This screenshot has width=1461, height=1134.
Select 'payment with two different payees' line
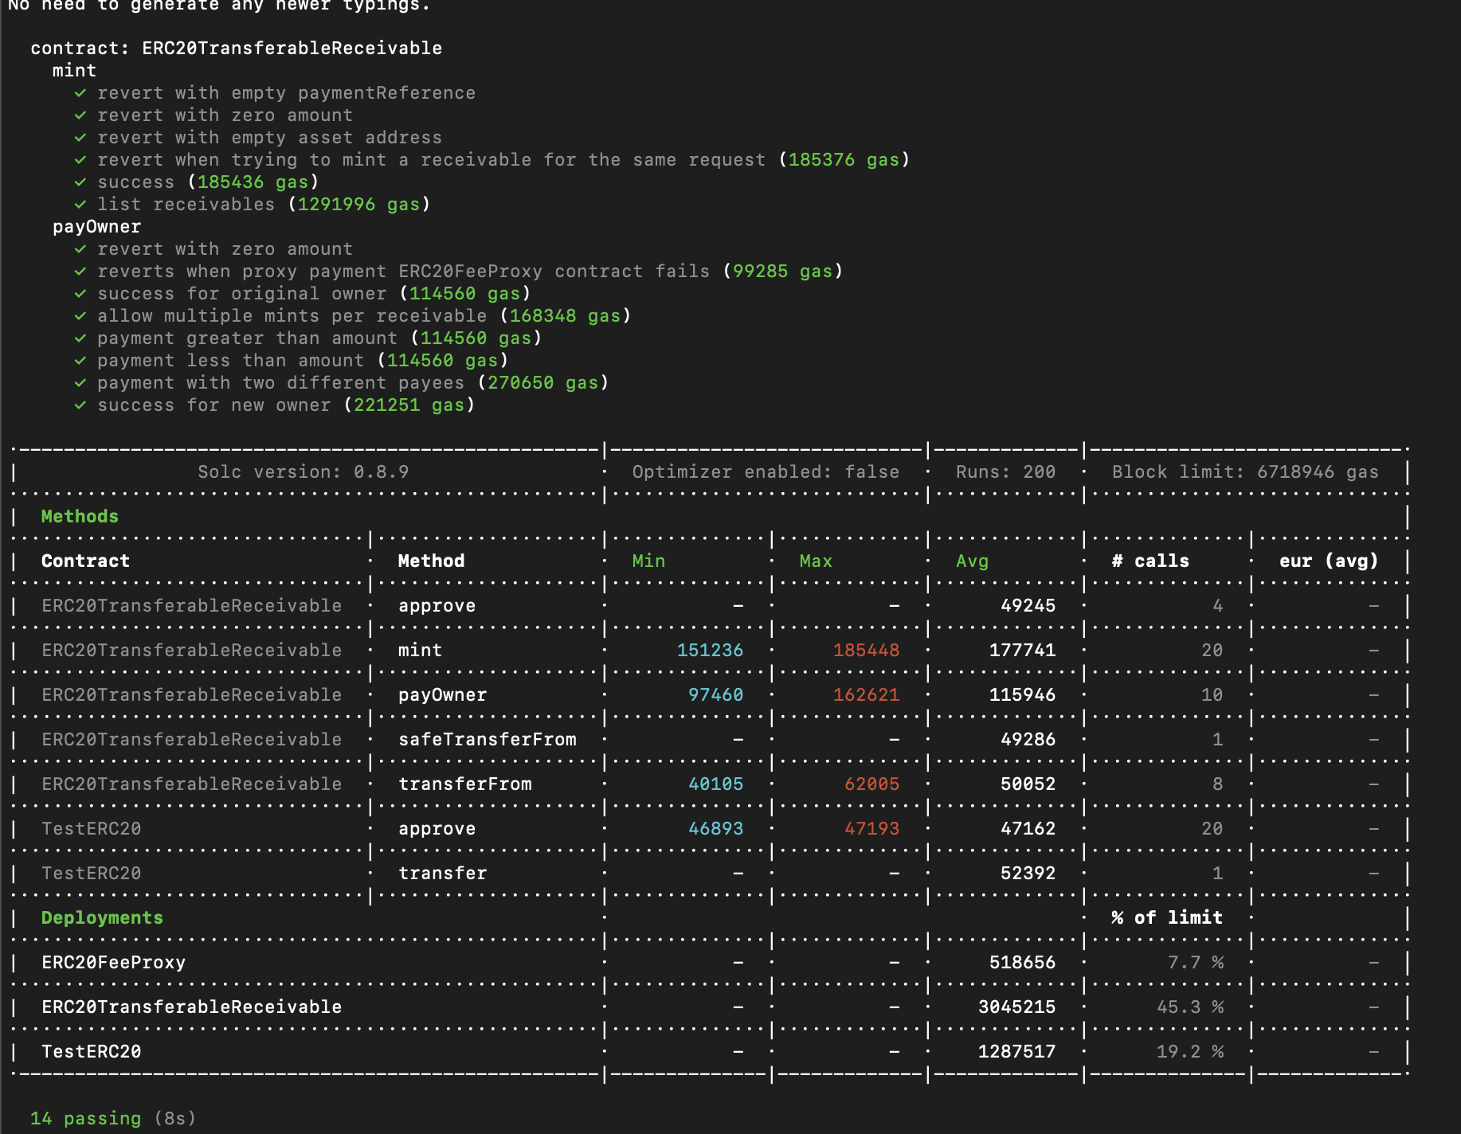[353, 383]
